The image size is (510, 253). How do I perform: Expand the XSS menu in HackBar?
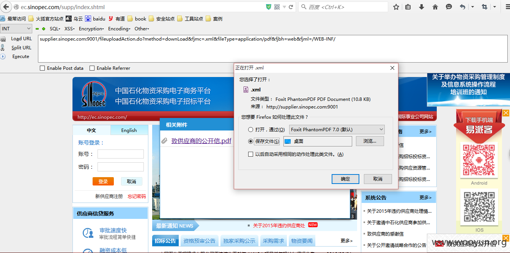[69, 29]
